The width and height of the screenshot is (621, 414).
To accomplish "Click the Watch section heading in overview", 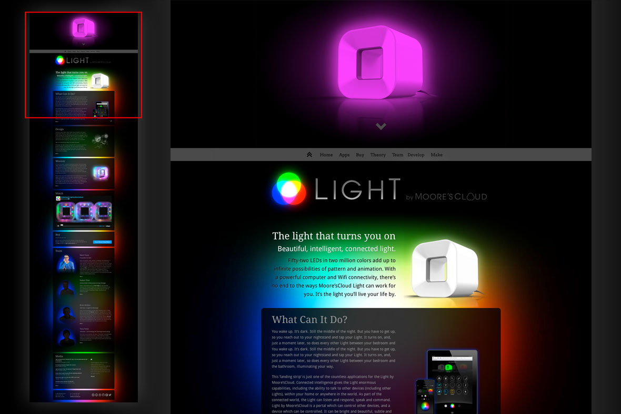I will pos(59,193).
